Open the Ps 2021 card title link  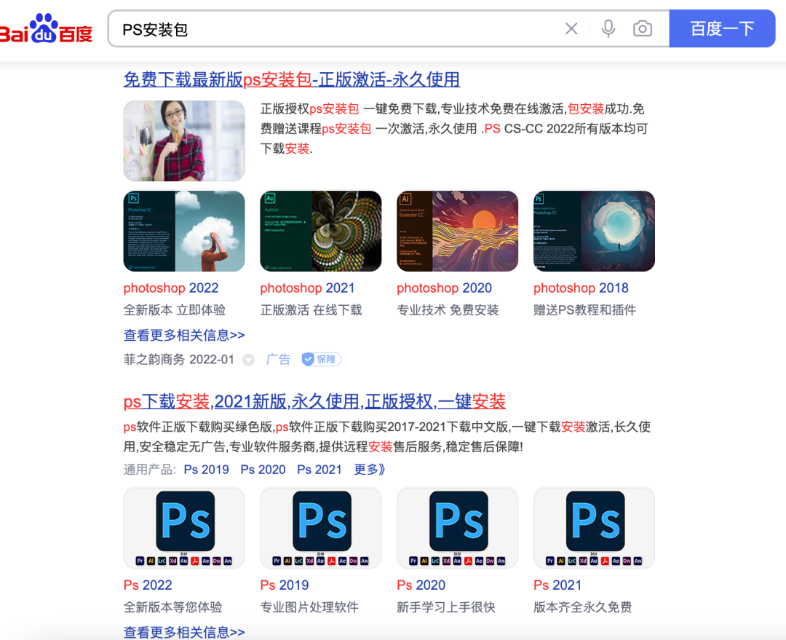(557, 585)
